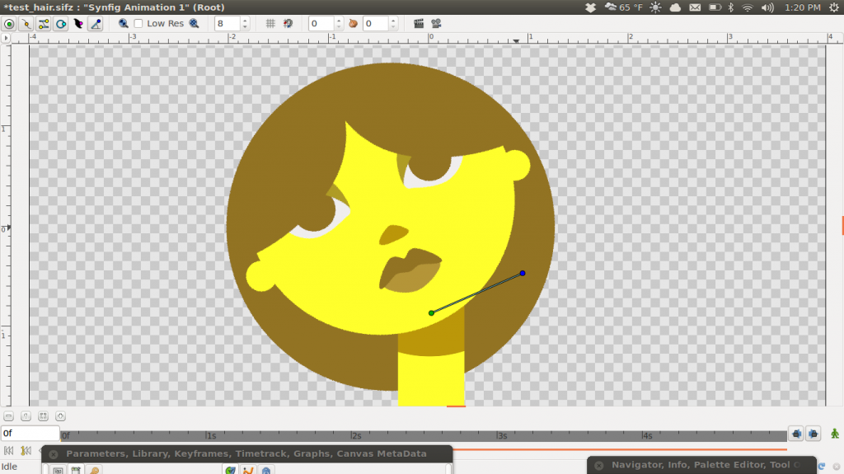The height and width of the screenshot is (474, 844).
Task: Toggle onion skin icon
Action: [x=353, y=24]
